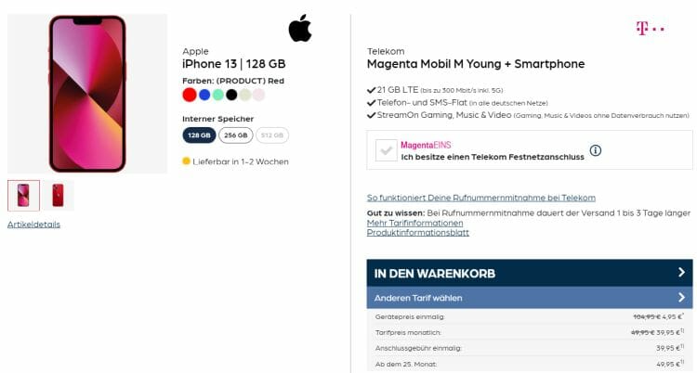The image size is (697, 373).
Task: Select 256 GB storage option
Action: pos(235,135)
